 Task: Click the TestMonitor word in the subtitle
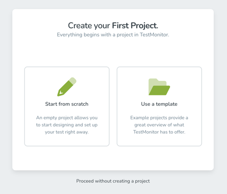(x=154, y=35)
